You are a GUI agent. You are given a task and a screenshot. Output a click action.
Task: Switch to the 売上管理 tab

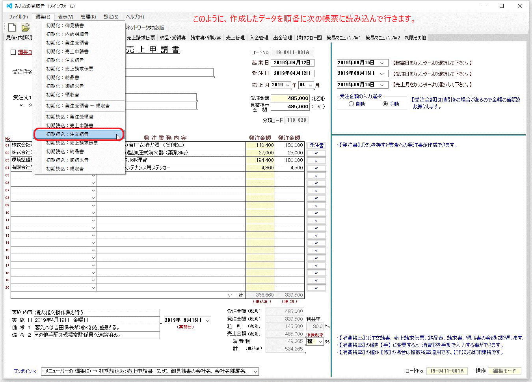click(235, 38)
